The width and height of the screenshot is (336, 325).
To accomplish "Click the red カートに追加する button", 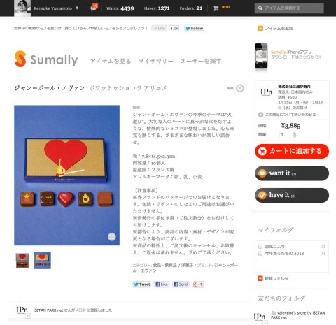I will pos(292,151).
